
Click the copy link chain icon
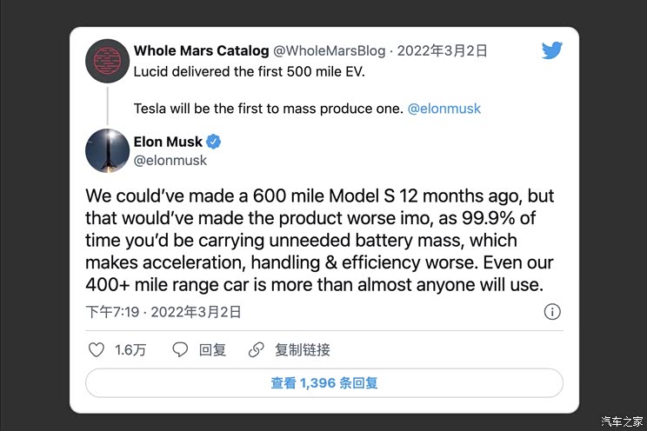coord(256,349)
